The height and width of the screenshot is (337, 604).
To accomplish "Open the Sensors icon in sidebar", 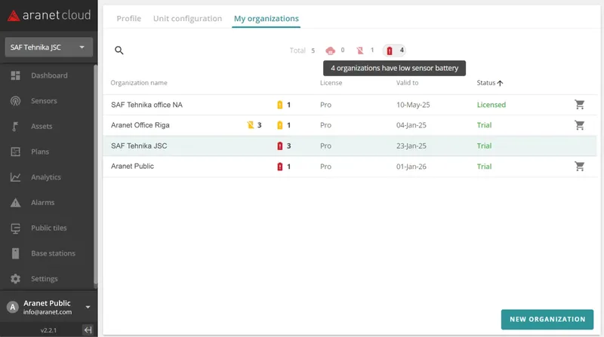I will click(x=15, y=101).
